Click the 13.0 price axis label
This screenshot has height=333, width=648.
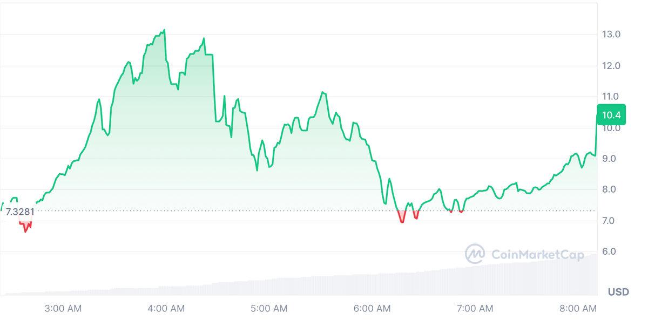(x=611, y=35)
